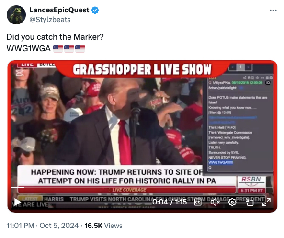The width and height of the screenshot is (284, 238).
Task: Click the page number 1 in overlay
Action: pyautogui.click(x=240, y=67)
